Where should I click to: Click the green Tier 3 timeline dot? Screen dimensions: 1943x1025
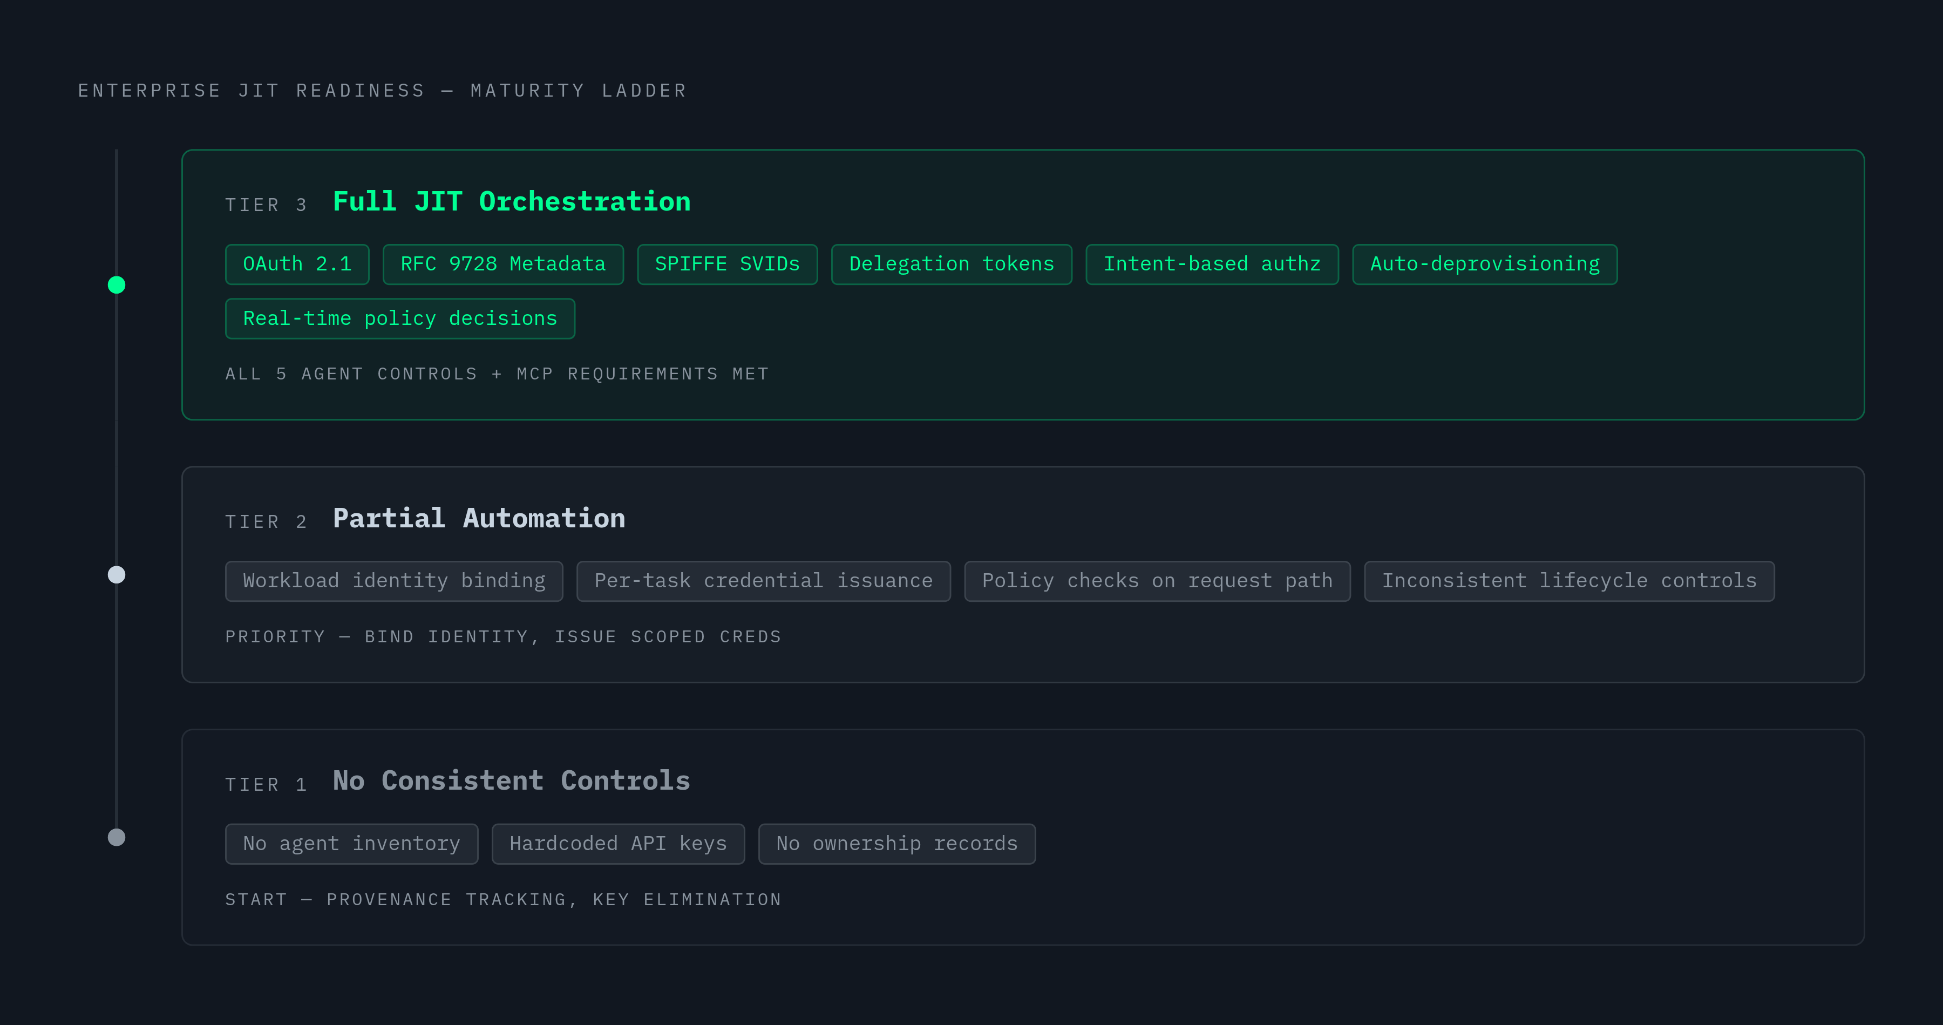(116, 284)
